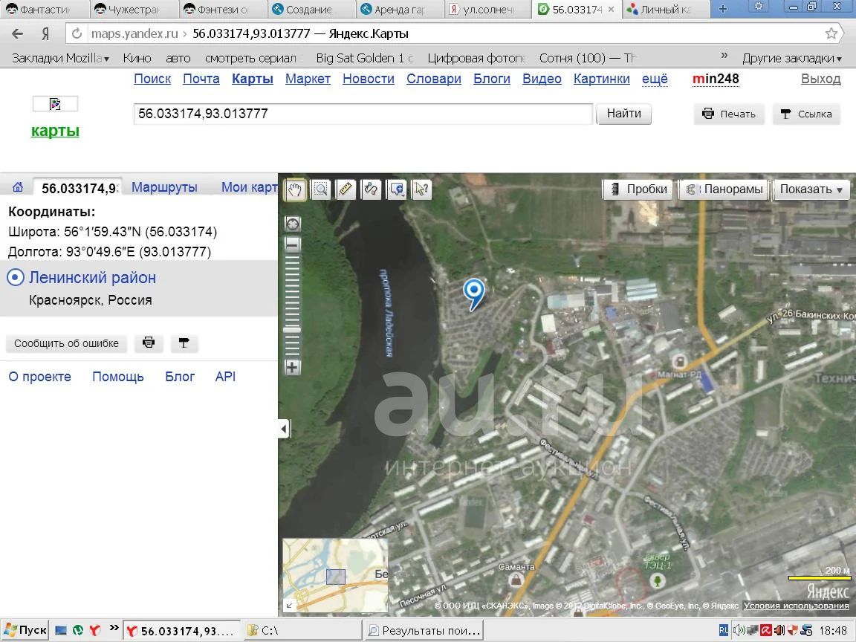Select the zoom-to-area magnifier tool

click(x=320, y=189)
